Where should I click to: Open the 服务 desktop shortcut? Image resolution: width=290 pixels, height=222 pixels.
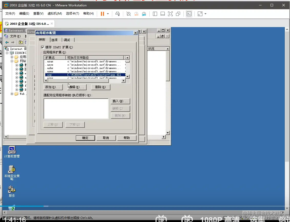(12, 191)
